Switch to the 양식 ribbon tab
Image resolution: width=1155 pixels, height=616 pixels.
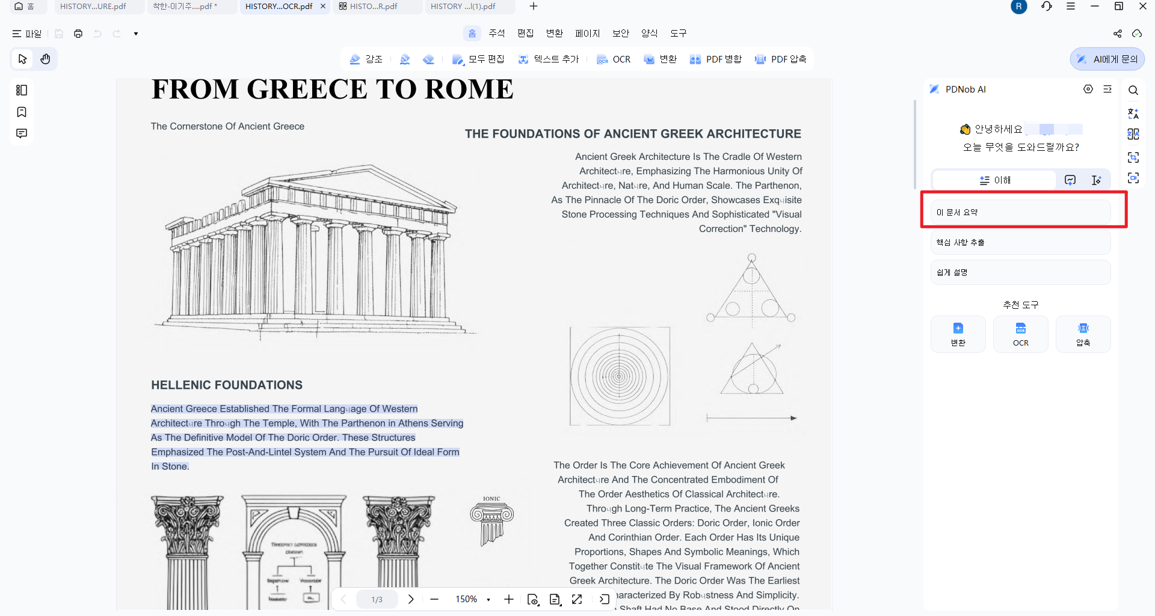tap(650, 34)
